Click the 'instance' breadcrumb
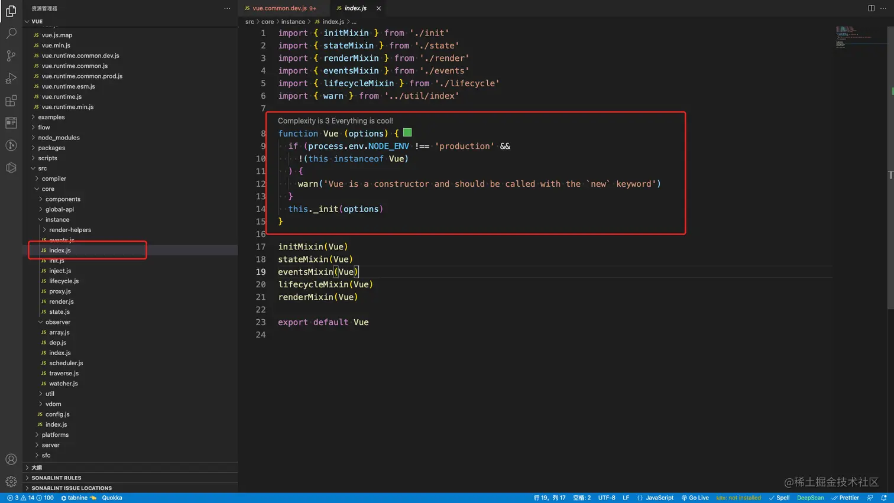 coord(293,22)
